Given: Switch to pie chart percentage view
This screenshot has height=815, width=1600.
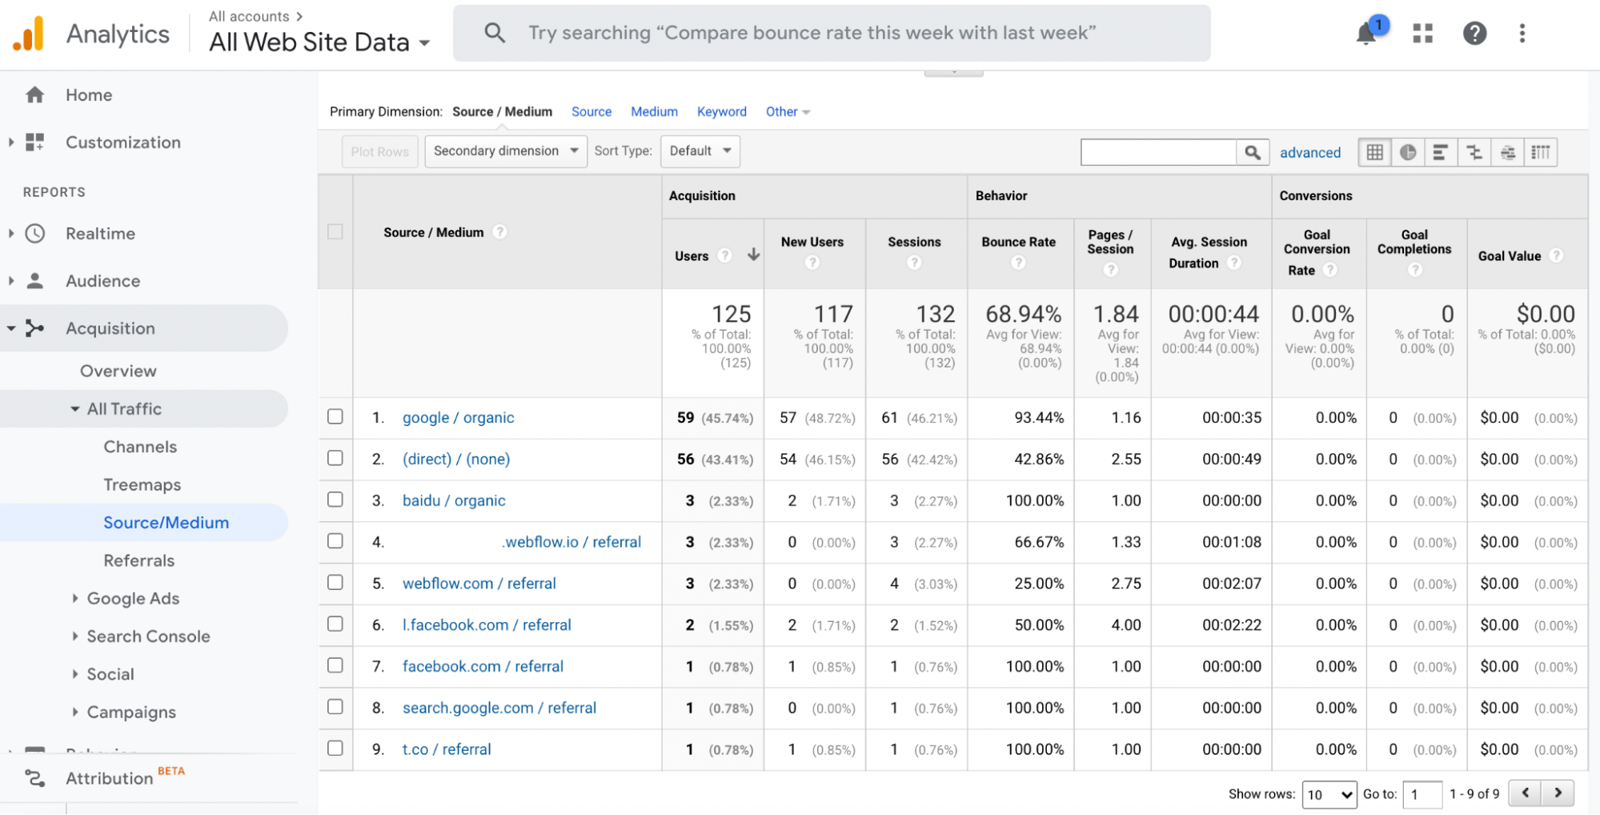Looking at the screenshot, I should [1408, 152].
